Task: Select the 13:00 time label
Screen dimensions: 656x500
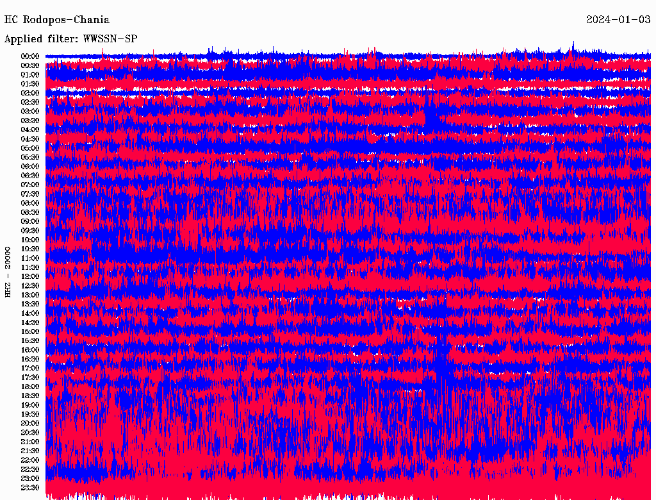Action: (30, 296)
